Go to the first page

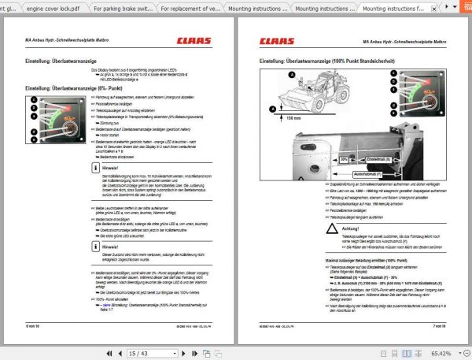click(x=109, y=354)
